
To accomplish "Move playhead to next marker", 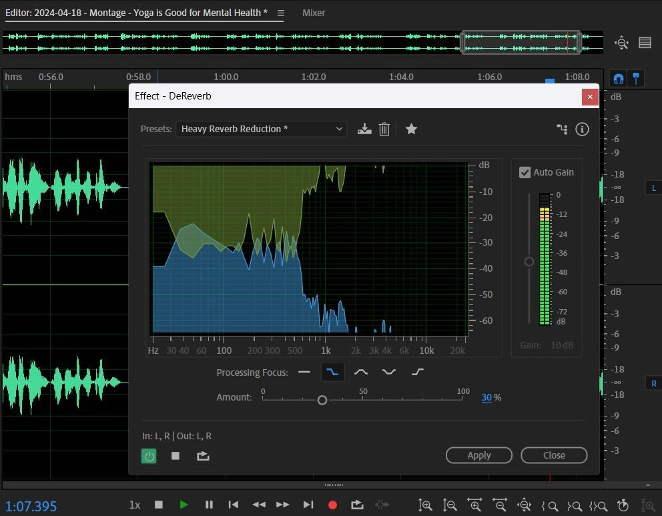I will tap(308, 505).
